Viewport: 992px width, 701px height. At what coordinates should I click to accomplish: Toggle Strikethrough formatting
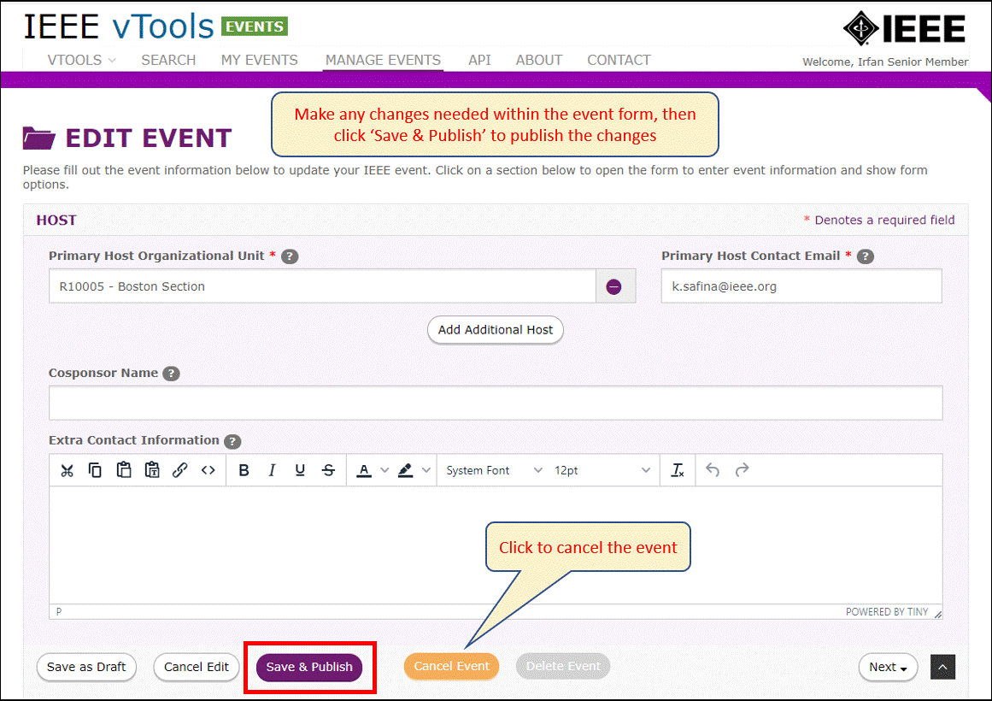point(328,470)
